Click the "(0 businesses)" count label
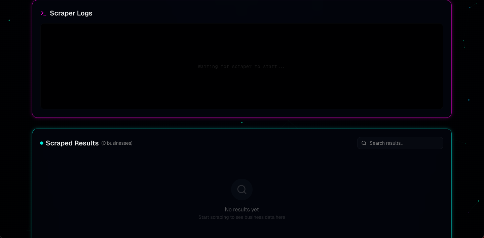Image resolution: width=484 pixels, height=238 pixels. [117, 143]
